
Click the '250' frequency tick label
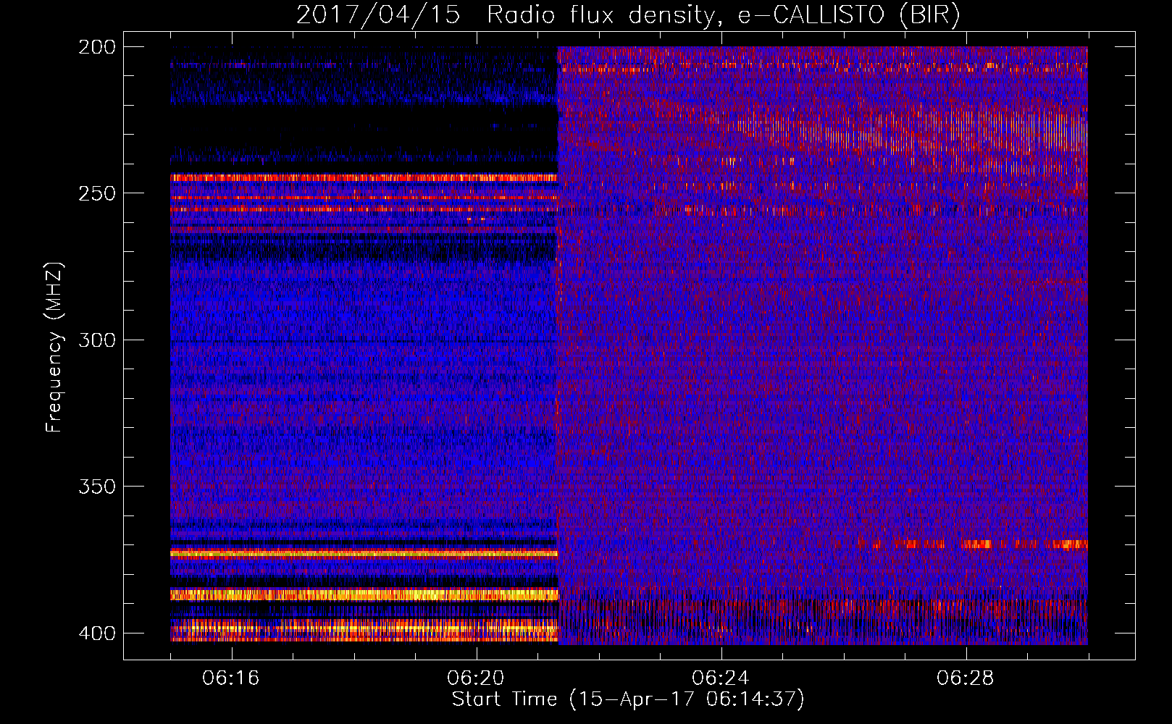point(97,193)
